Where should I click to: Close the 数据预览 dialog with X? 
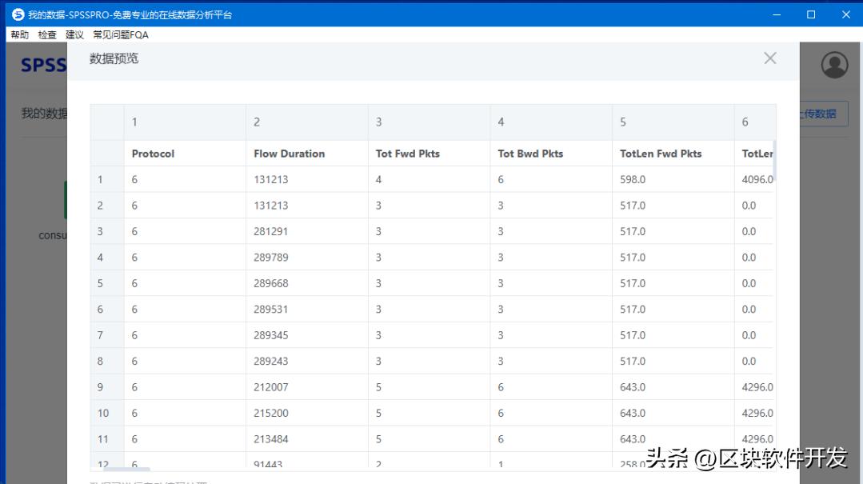(x=769, y=58)
